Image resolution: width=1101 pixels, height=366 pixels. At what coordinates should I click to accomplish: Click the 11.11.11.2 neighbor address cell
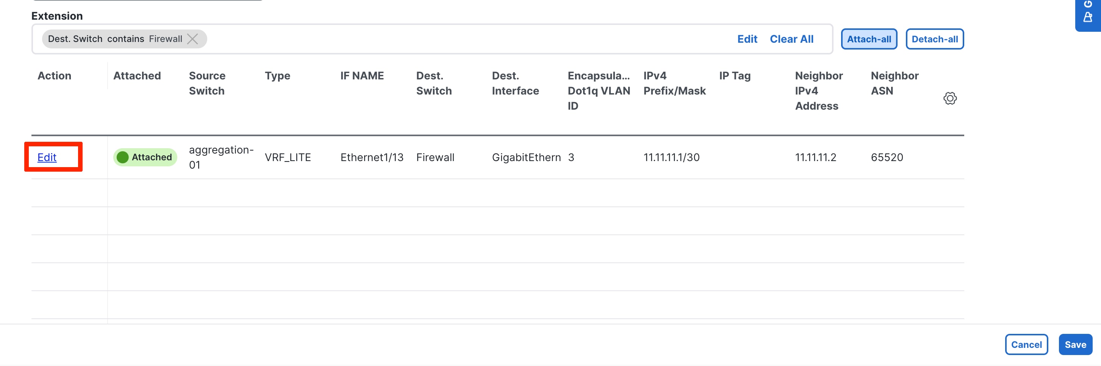pos(815,157)
